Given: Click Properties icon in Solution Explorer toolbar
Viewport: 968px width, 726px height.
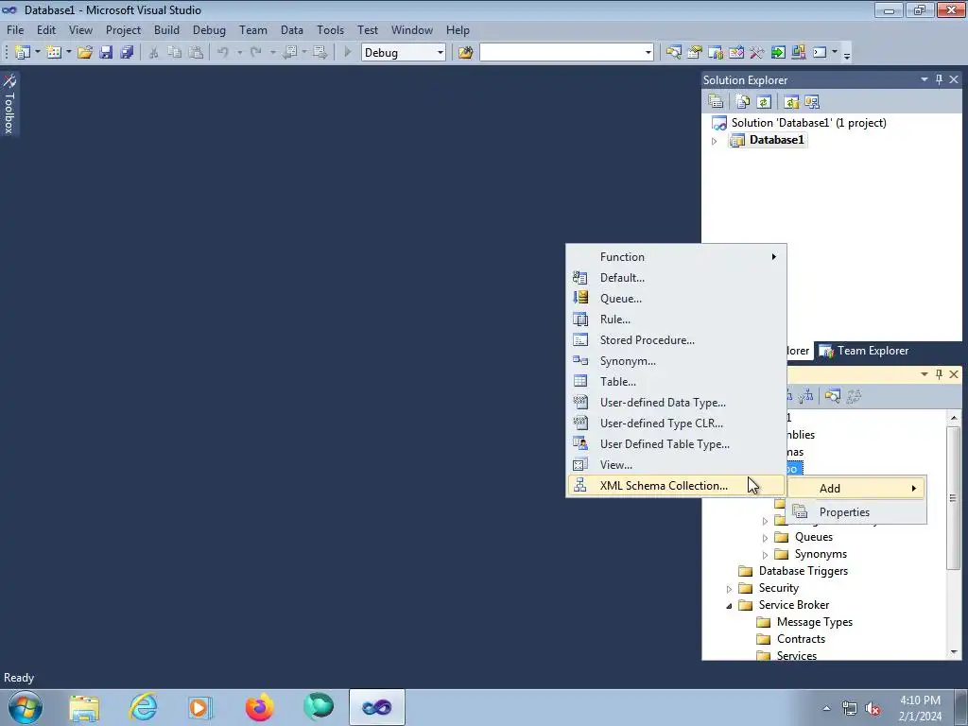Looking at the screenshot, I should pos(717,102).
